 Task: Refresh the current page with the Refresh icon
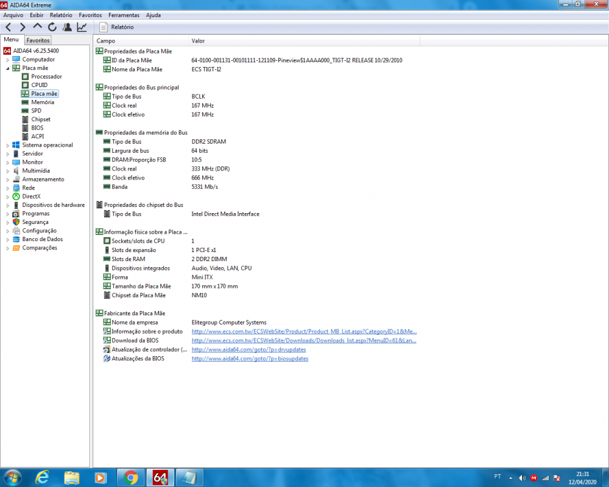click(x=52, y=27)
